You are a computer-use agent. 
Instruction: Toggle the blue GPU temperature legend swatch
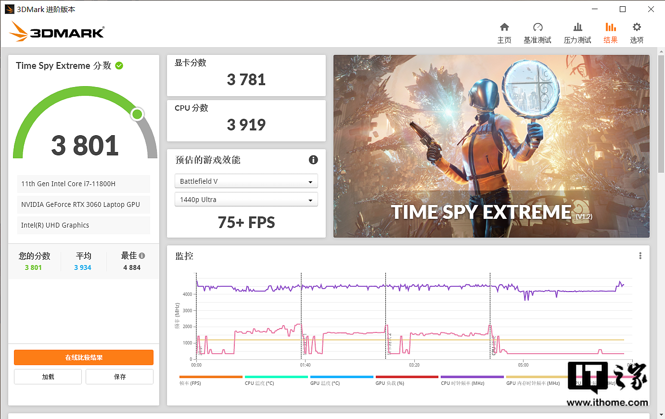[342, 377]
